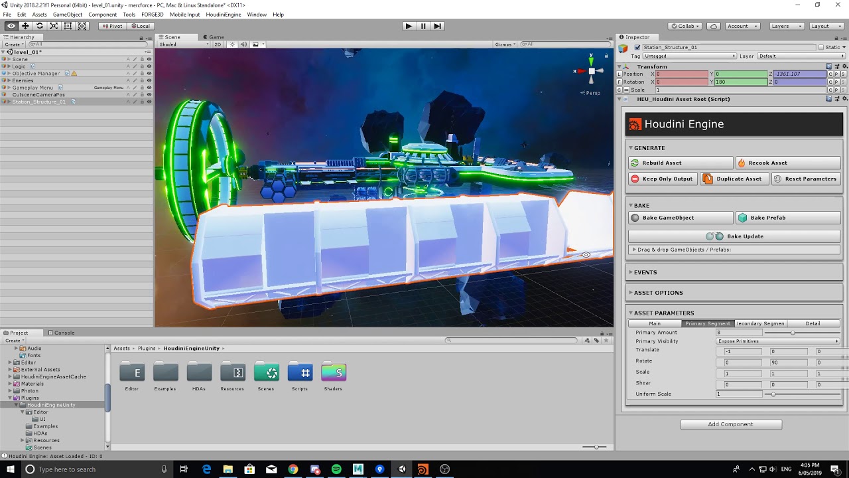Screen dimensions: 849x478
Task: Open Transform component help icon
Action: [x=829, y=66]
